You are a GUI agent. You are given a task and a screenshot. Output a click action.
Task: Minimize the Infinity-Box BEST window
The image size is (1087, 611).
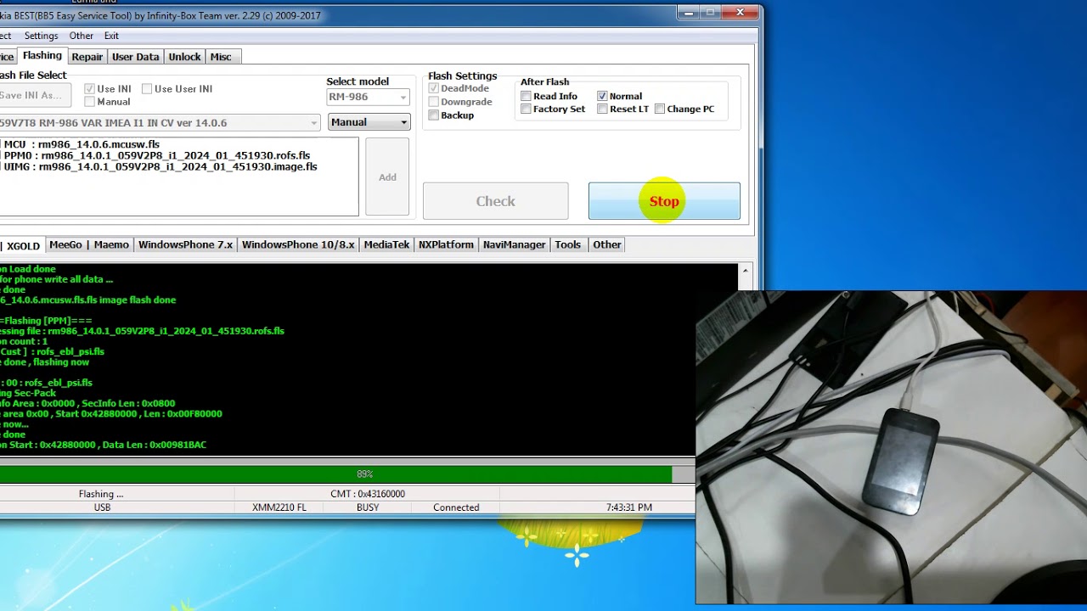pyautogui.click(x=689, y=12)
